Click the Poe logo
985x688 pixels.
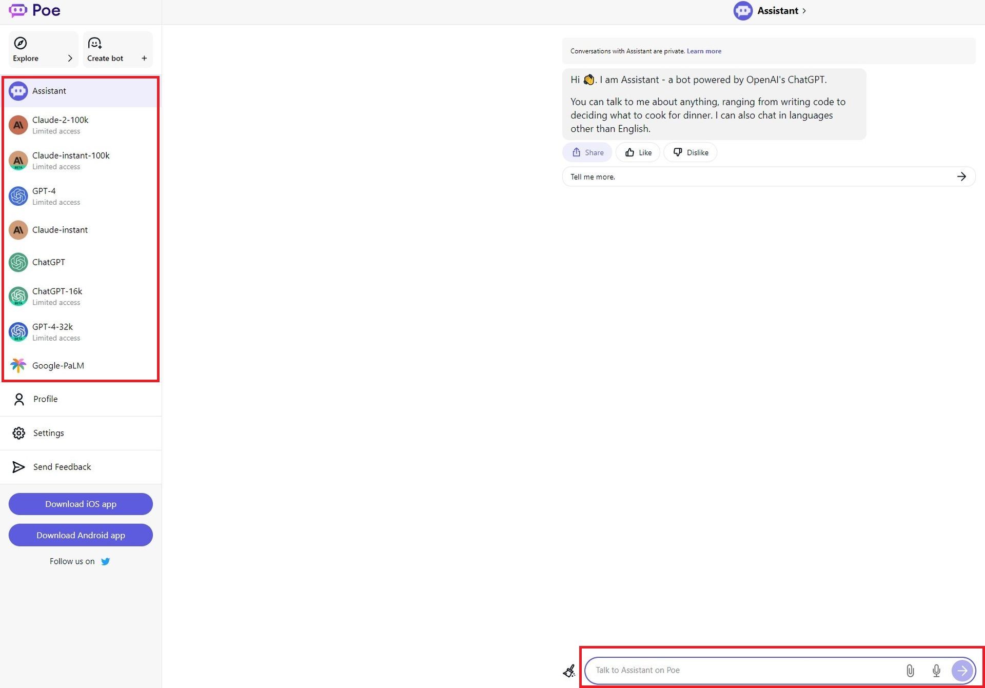[x=35, y=10]
